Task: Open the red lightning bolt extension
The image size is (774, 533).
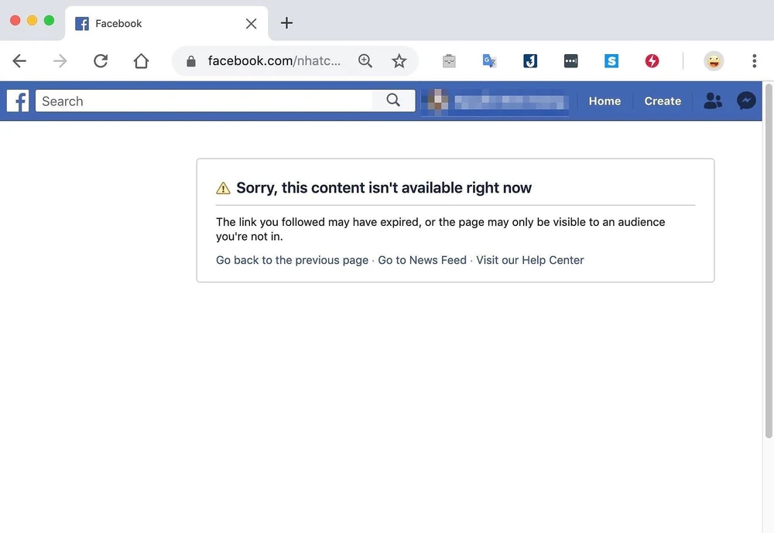Action: coord(652,61)
